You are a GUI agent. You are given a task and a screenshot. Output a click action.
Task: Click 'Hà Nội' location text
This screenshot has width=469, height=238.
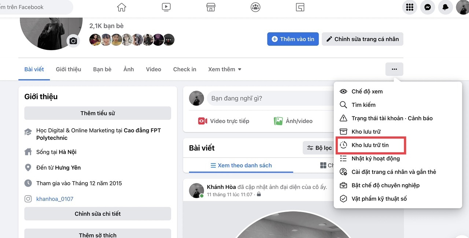pos(67,152)
